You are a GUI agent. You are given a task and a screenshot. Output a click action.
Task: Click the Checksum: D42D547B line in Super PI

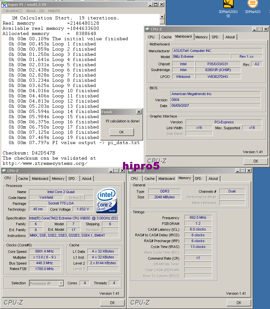coord(29,153)
